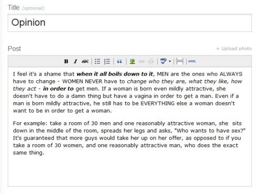The height and width of the screenshot is (194, 262).
Task: Click the Upload photo link
Action: pos(234,49)
